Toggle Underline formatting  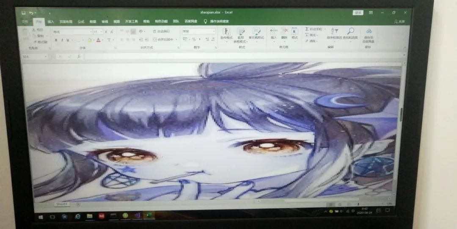(68, 40)
